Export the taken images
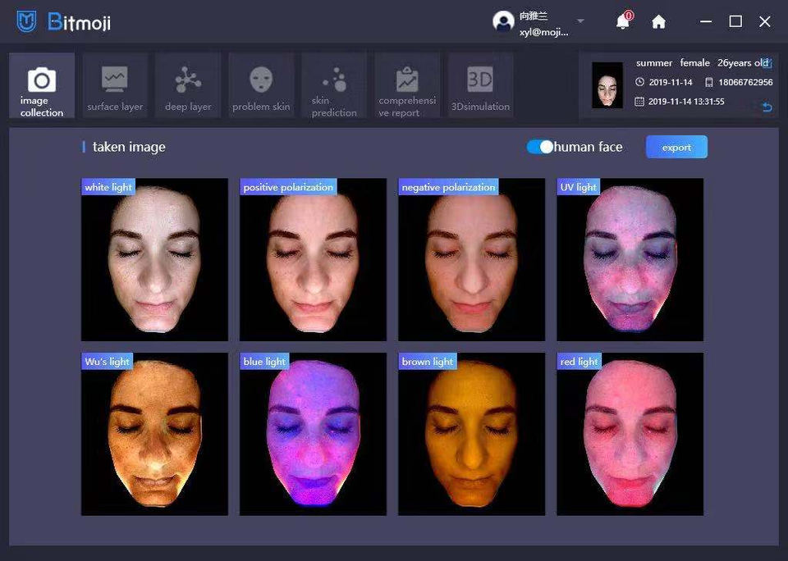 pos(676,147)
